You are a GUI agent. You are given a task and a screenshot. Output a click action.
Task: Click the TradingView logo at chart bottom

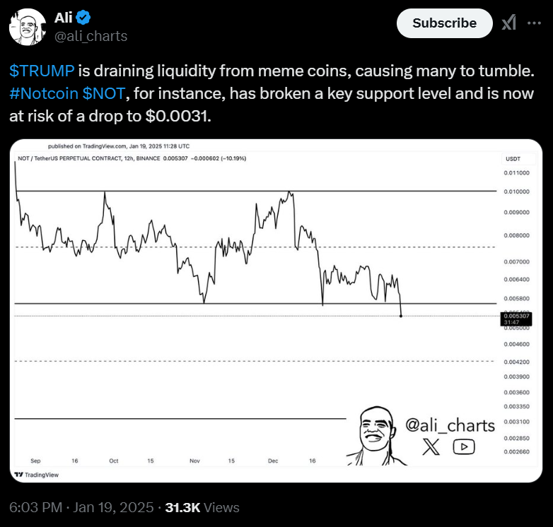pos(37,475)
